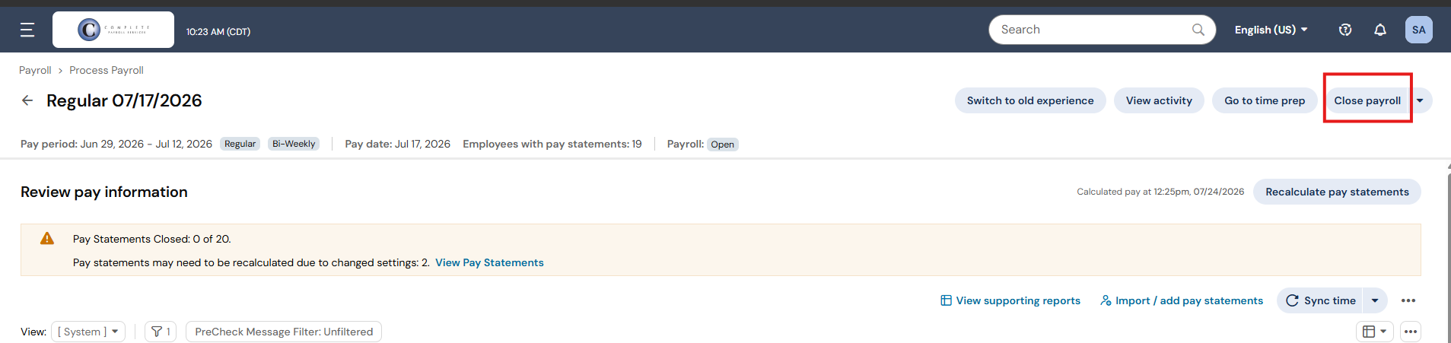The height and width of the screenshot is (343, 1451).
Task: Navigate to the Payroll breadcrumb
Action: coord(35,70)
